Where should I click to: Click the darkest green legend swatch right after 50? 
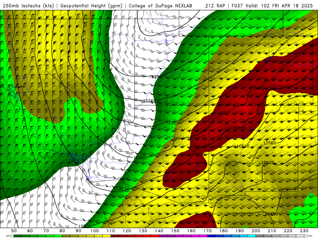tap(18, 236)
